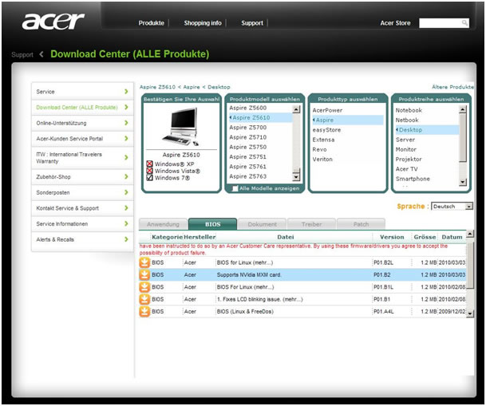Toggle Windows XP checkbox

click(150, 164)
